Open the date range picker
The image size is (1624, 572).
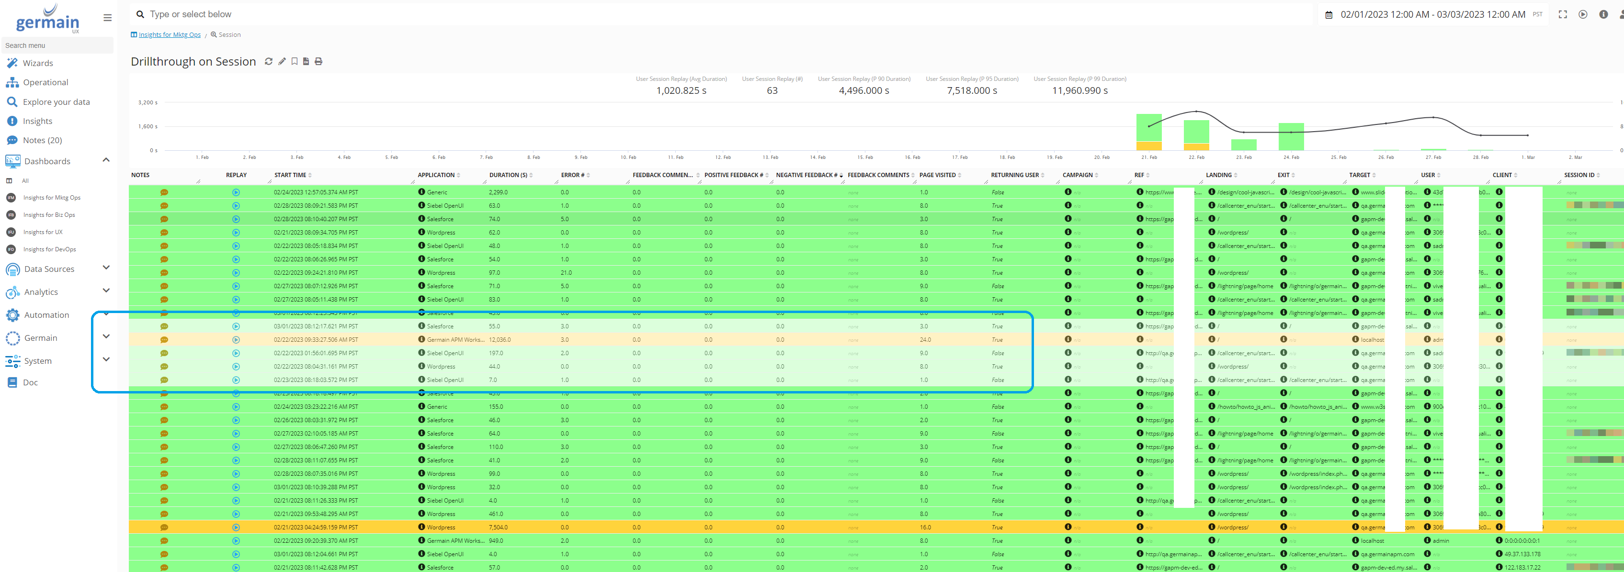coord(1432,14)
